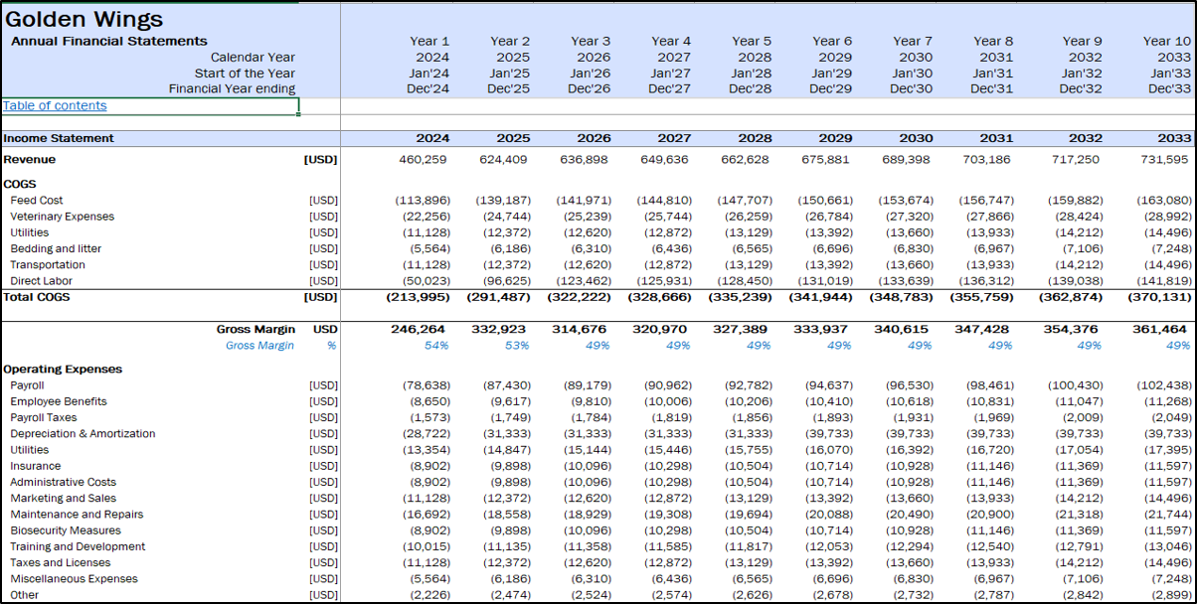Click the Depreciation & Amortization row label

pos(83,433)
